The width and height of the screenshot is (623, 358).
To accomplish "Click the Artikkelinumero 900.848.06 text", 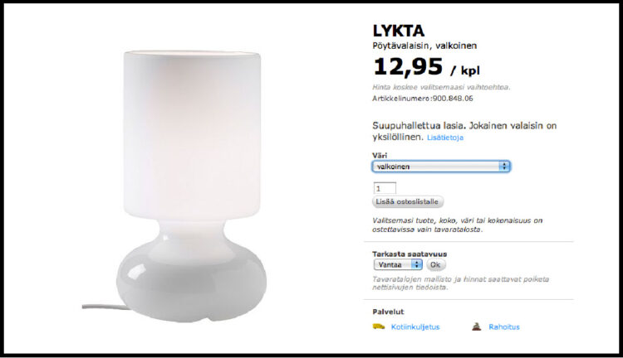I will (x=422, y=99).
